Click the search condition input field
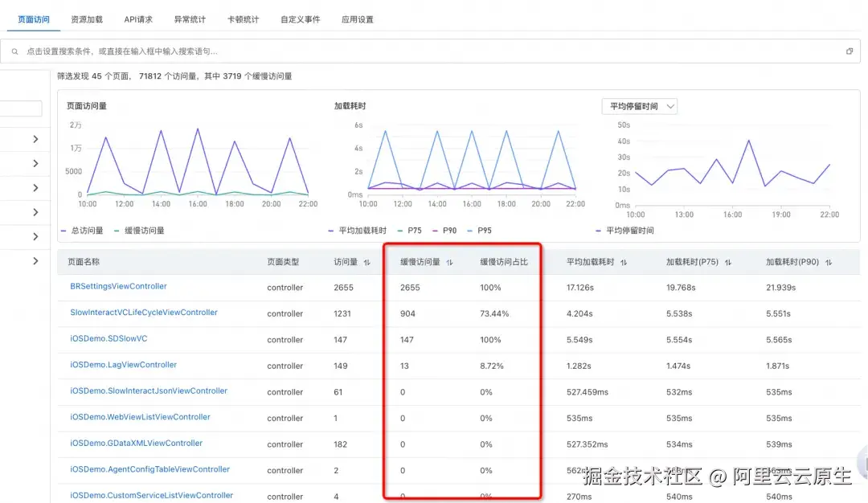Viewport: 868px width, 503px height. coord(429,51)
